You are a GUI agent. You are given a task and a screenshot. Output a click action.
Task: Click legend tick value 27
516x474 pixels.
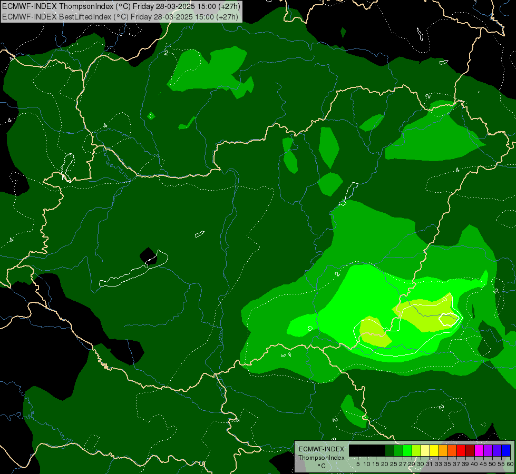point(403,464)
